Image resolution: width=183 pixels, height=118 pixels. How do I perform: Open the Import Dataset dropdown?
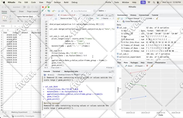tap(133, 18)
